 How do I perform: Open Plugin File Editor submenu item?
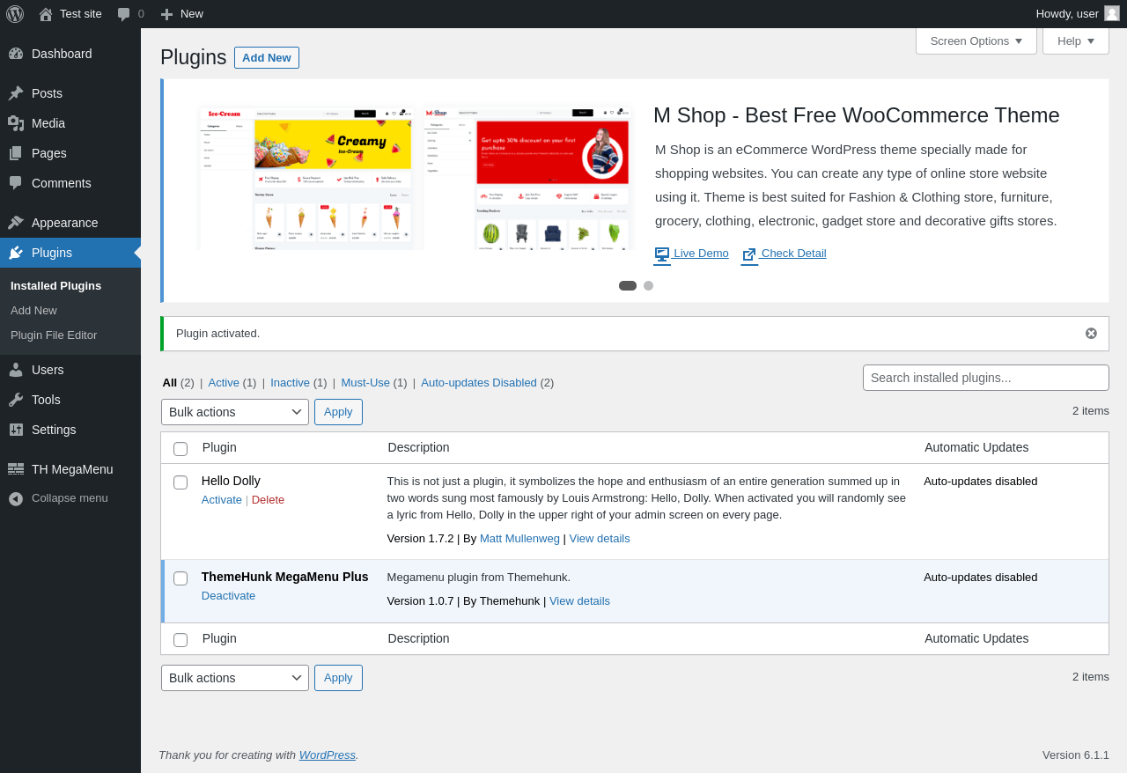click(x=54, y=335)
